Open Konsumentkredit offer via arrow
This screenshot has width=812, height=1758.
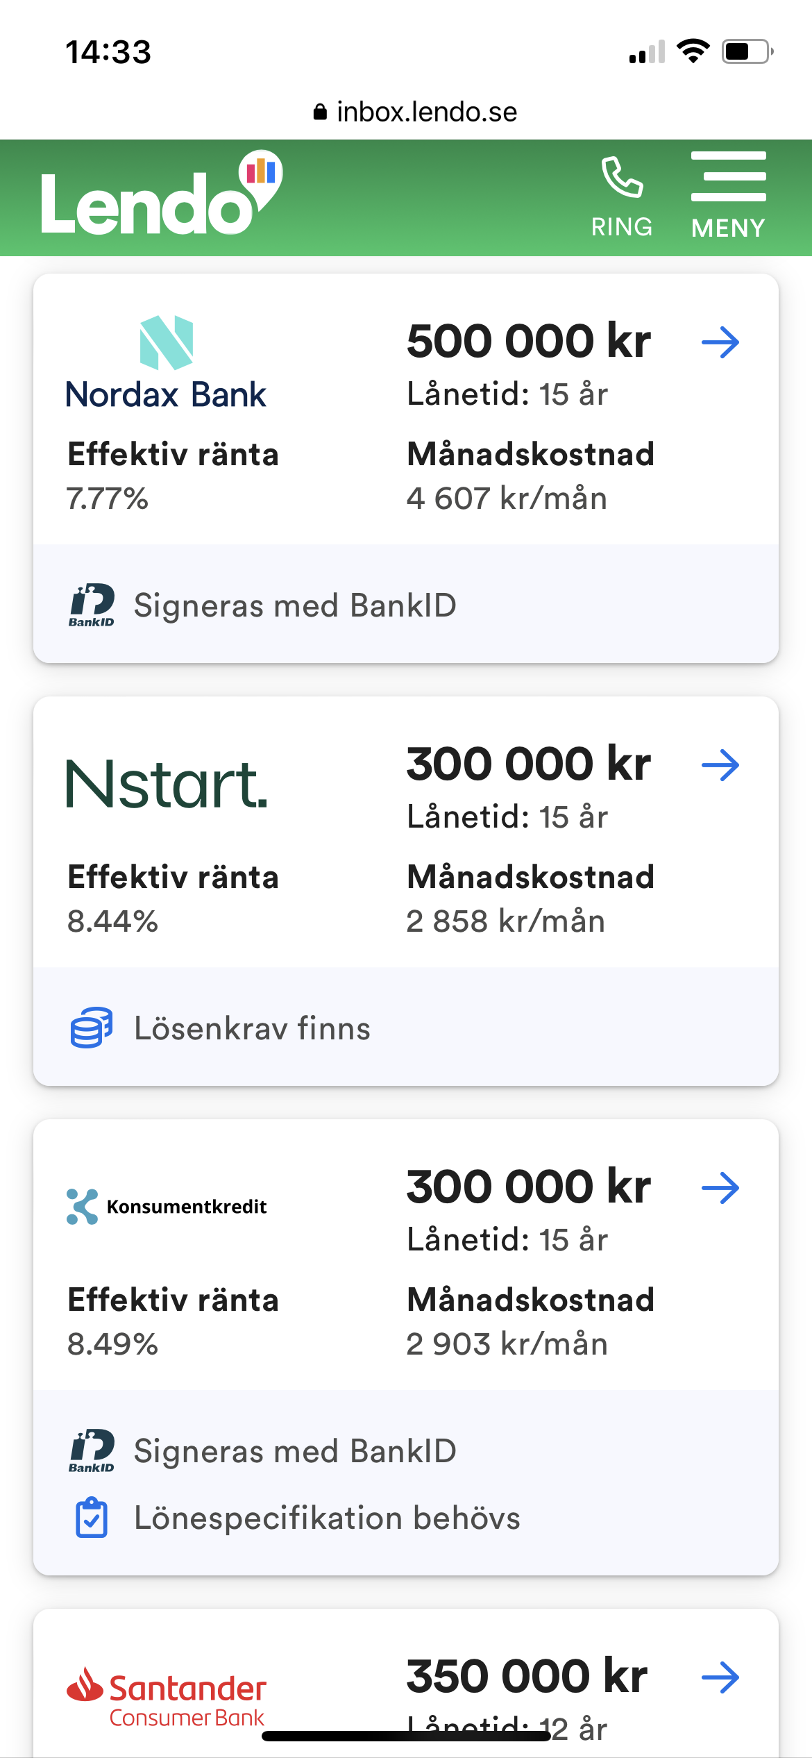[x=720, y=1188]
